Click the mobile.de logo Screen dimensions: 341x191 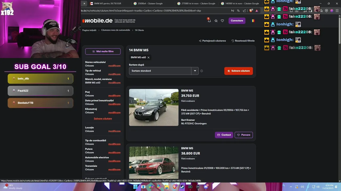coord(97,21)
